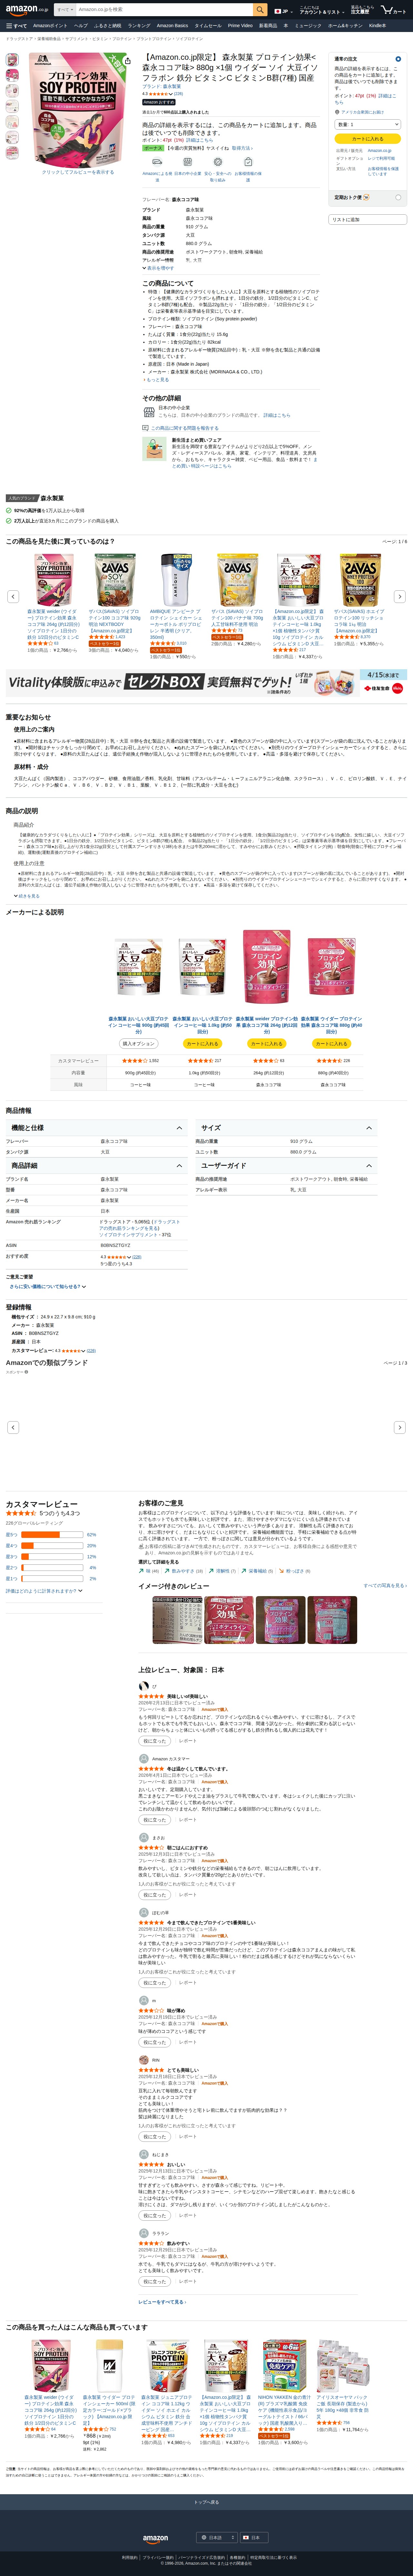Viewport: 413px width, 2576px height.
Task: Show previous items in この商品を見た後に買っているのは carousel
Action: 13,597
